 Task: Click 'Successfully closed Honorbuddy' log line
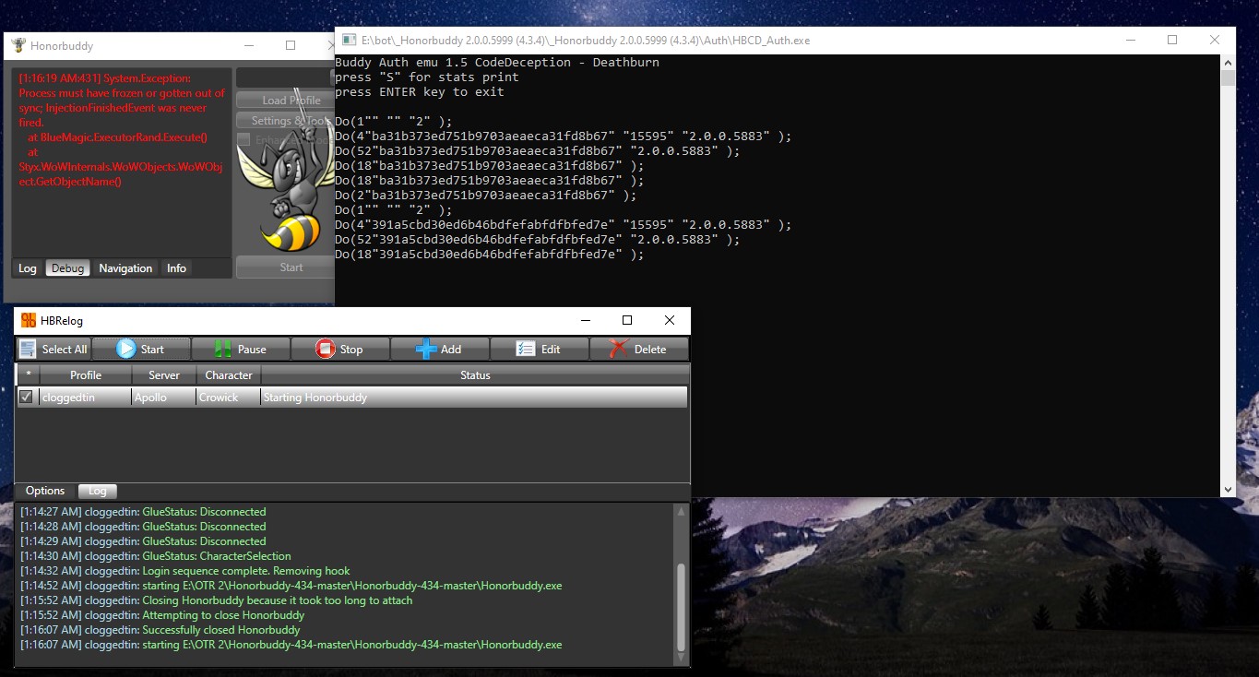160,630
